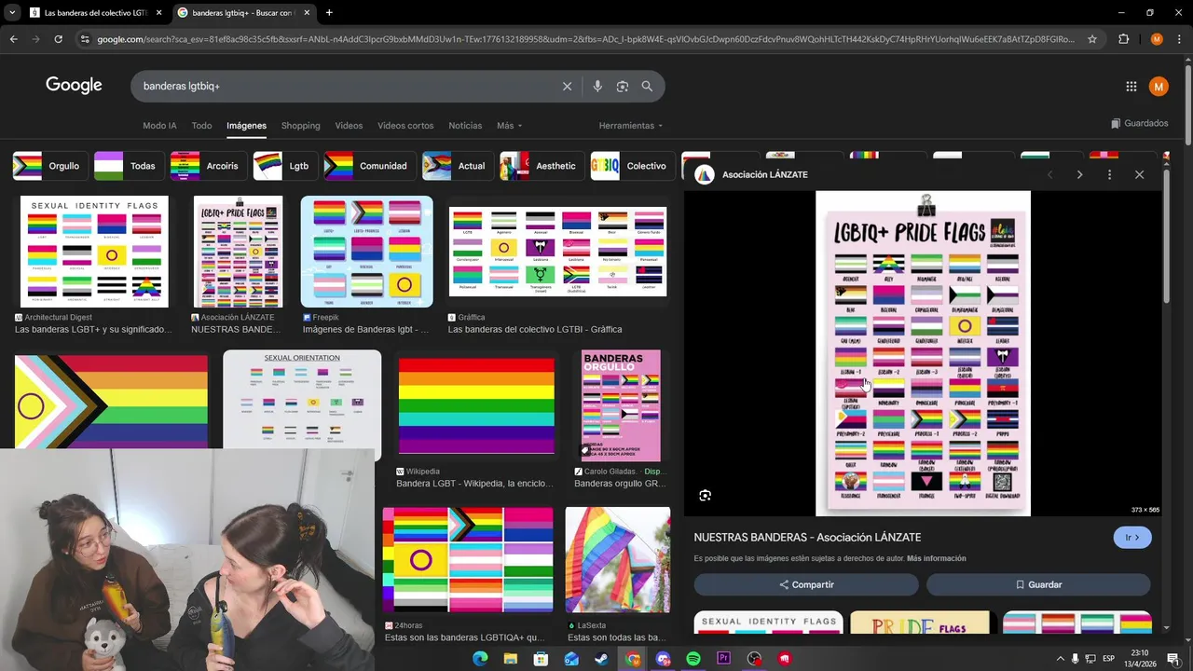The width and height of the screenshot is (1193, 671).
Task: Filter images by Aesthetic chip
Action: [542, 166]
